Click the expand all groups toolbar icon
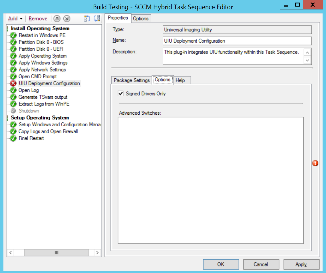326x273 pixels. (87, 19)
